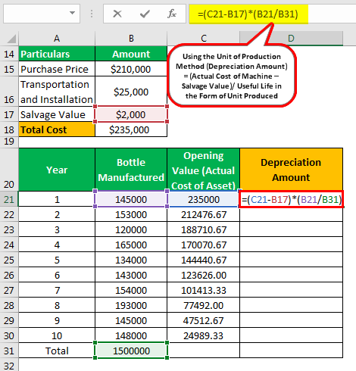The image size is (356, 371).
Task: Click the Particulars header cell
Action: pos(57,54)
